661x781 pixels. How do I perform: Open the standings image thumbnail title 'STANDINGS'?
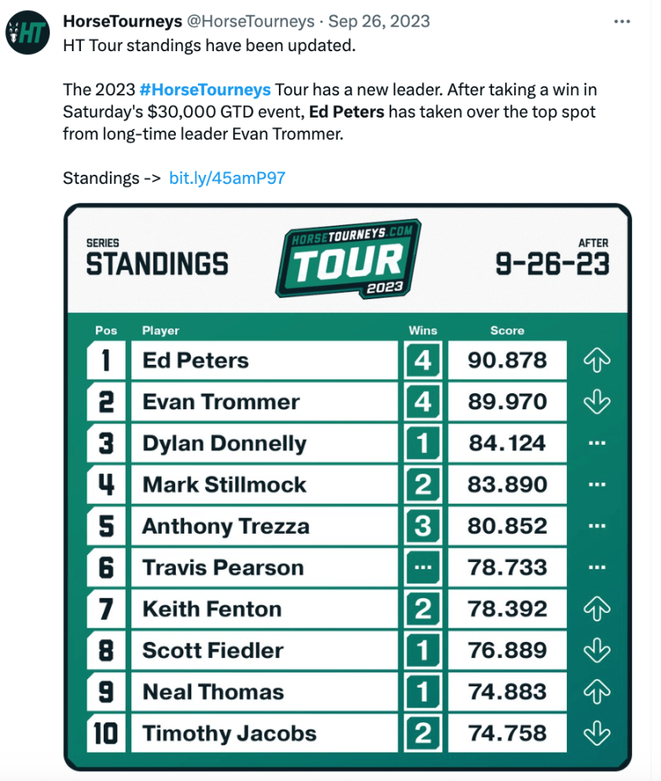coord(157,264)
